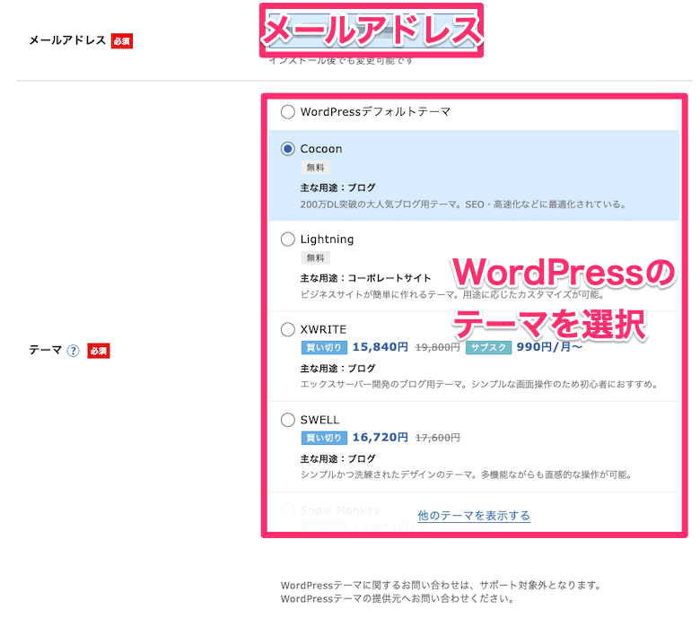Choose the Lightning theme radio button
Screen dimensions: 700x618
coord(287,239)
